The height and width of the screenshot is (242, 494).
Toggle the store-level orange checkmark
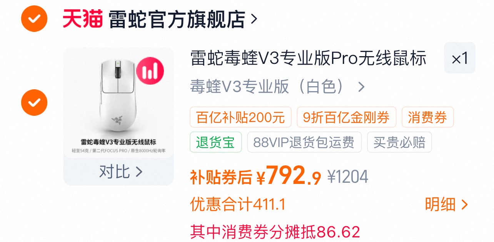34,18
